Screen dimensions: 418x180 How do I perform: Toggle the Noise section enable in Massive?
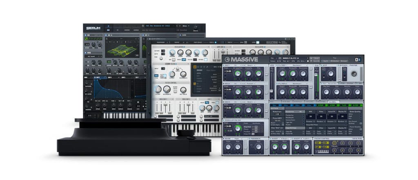point(223,138)
